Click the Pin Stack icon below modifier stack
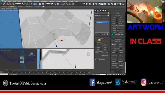165x93 pixels. click(x=96, y=34)
